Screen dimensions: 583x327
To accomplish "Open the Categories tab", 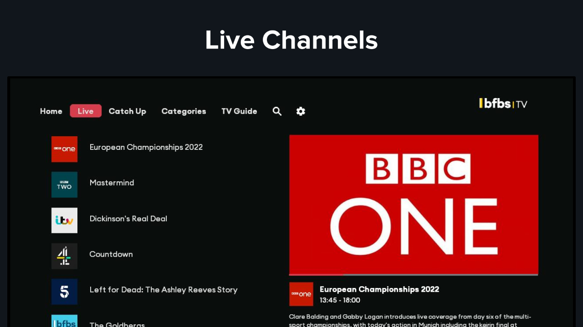I will [x=184, y=111].
